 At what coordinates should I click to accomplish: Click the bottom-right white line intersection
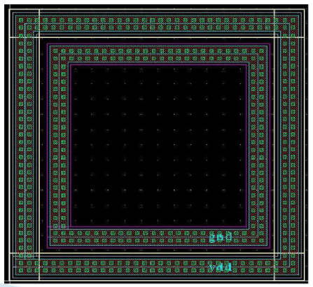coord(274,253)
